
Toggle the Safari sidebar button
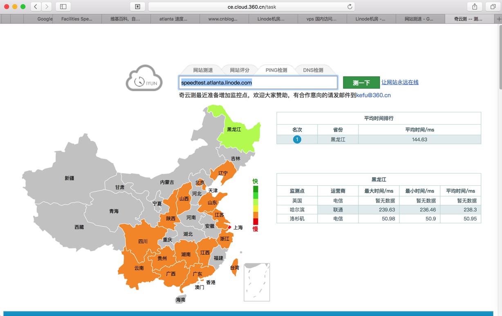point(63,7)
